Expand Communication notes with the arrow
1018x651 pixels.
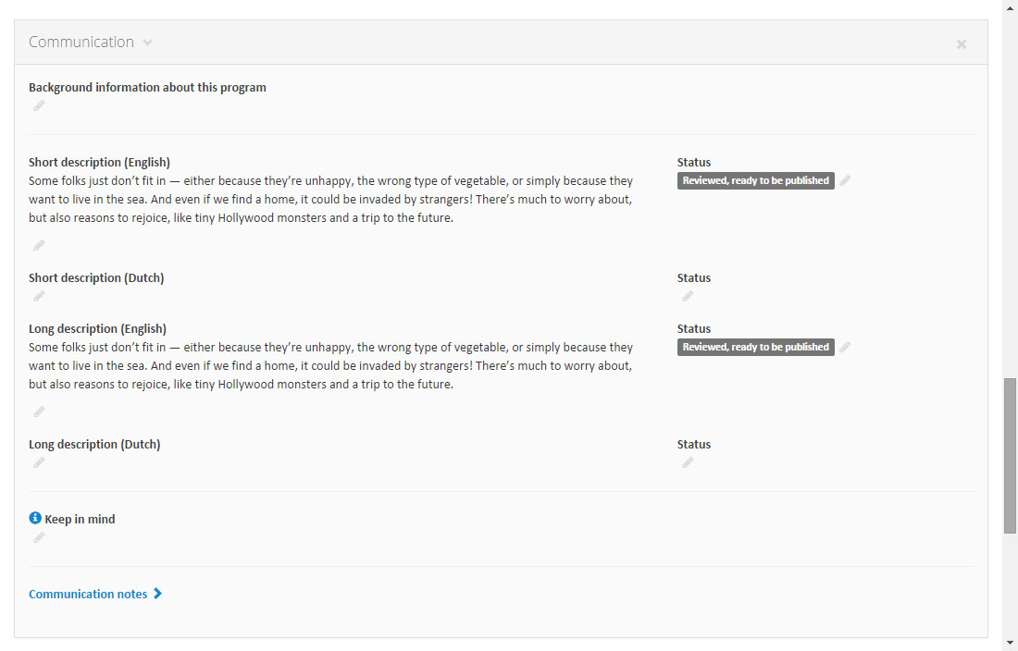158,594
